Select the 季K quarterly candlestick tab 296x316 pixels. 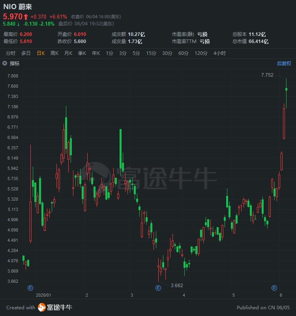point(82,53)
